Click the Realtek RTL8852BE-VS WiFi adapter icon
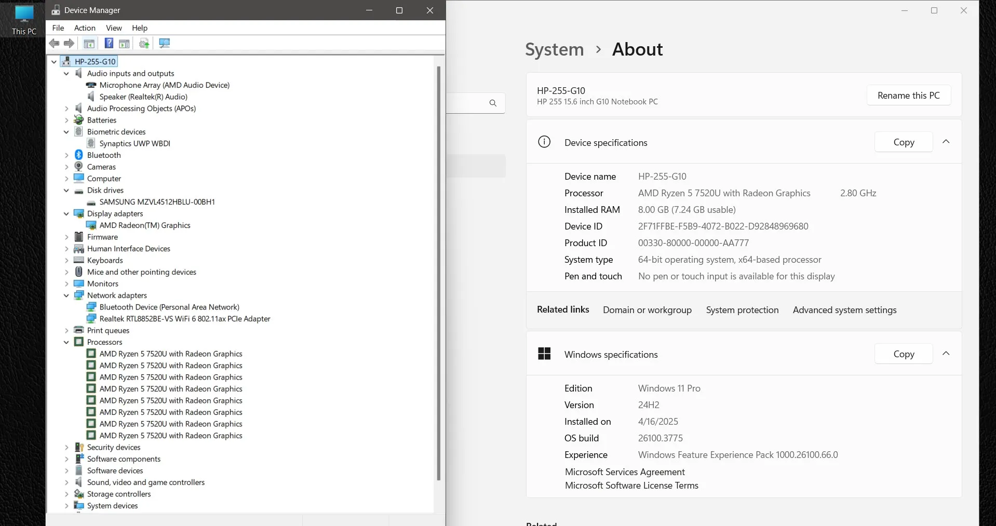 click(x=91, y=319)
